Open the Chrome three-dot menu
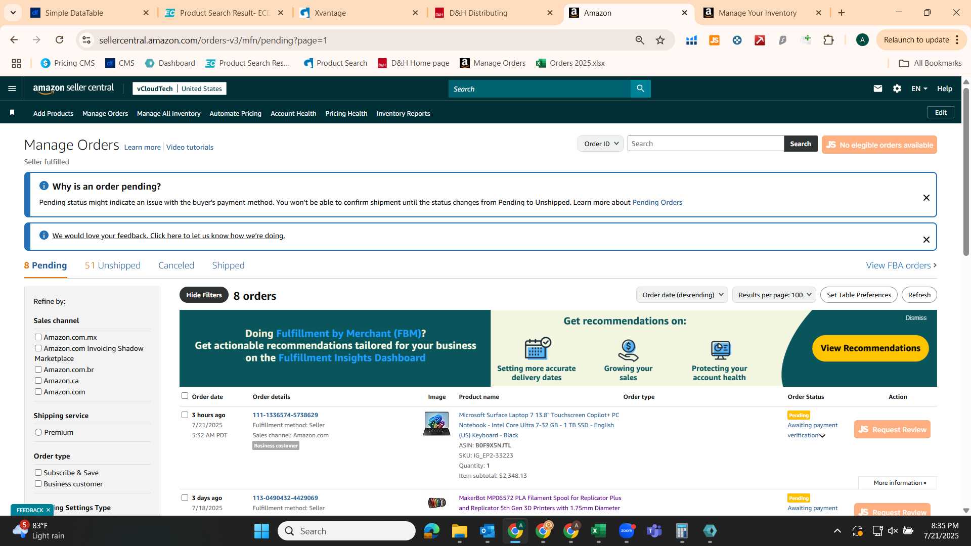Screen dimensions: 971x546 (957, 40)
